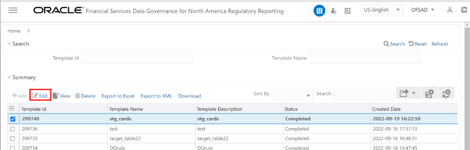Click the Add button in summary toolbar
The image size is (470, 150).
[20, 96]
